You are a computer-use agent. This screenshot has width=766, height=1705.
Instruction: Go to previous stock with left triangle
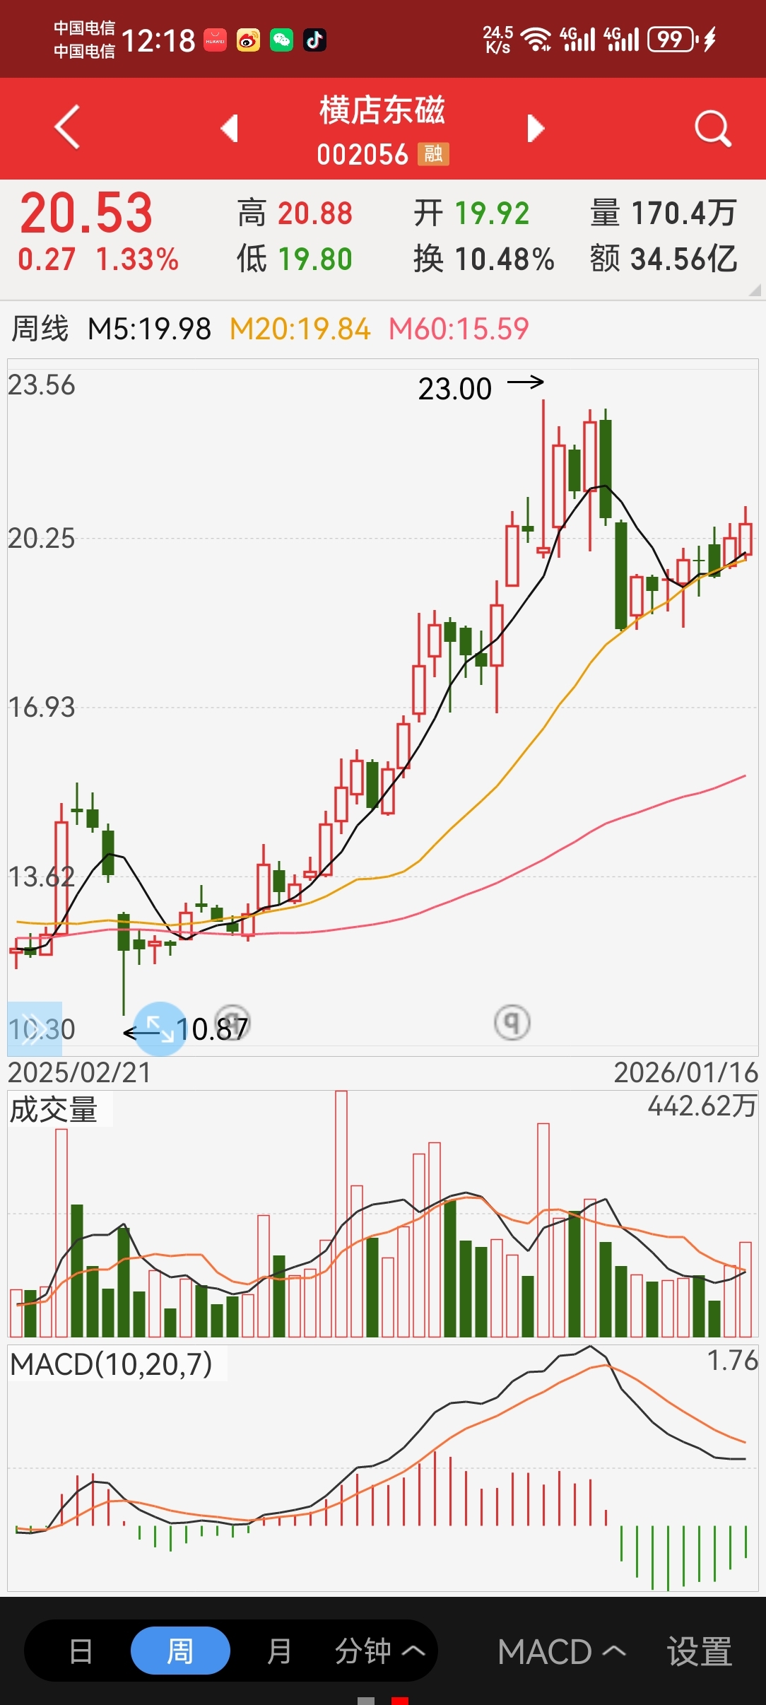229,128
